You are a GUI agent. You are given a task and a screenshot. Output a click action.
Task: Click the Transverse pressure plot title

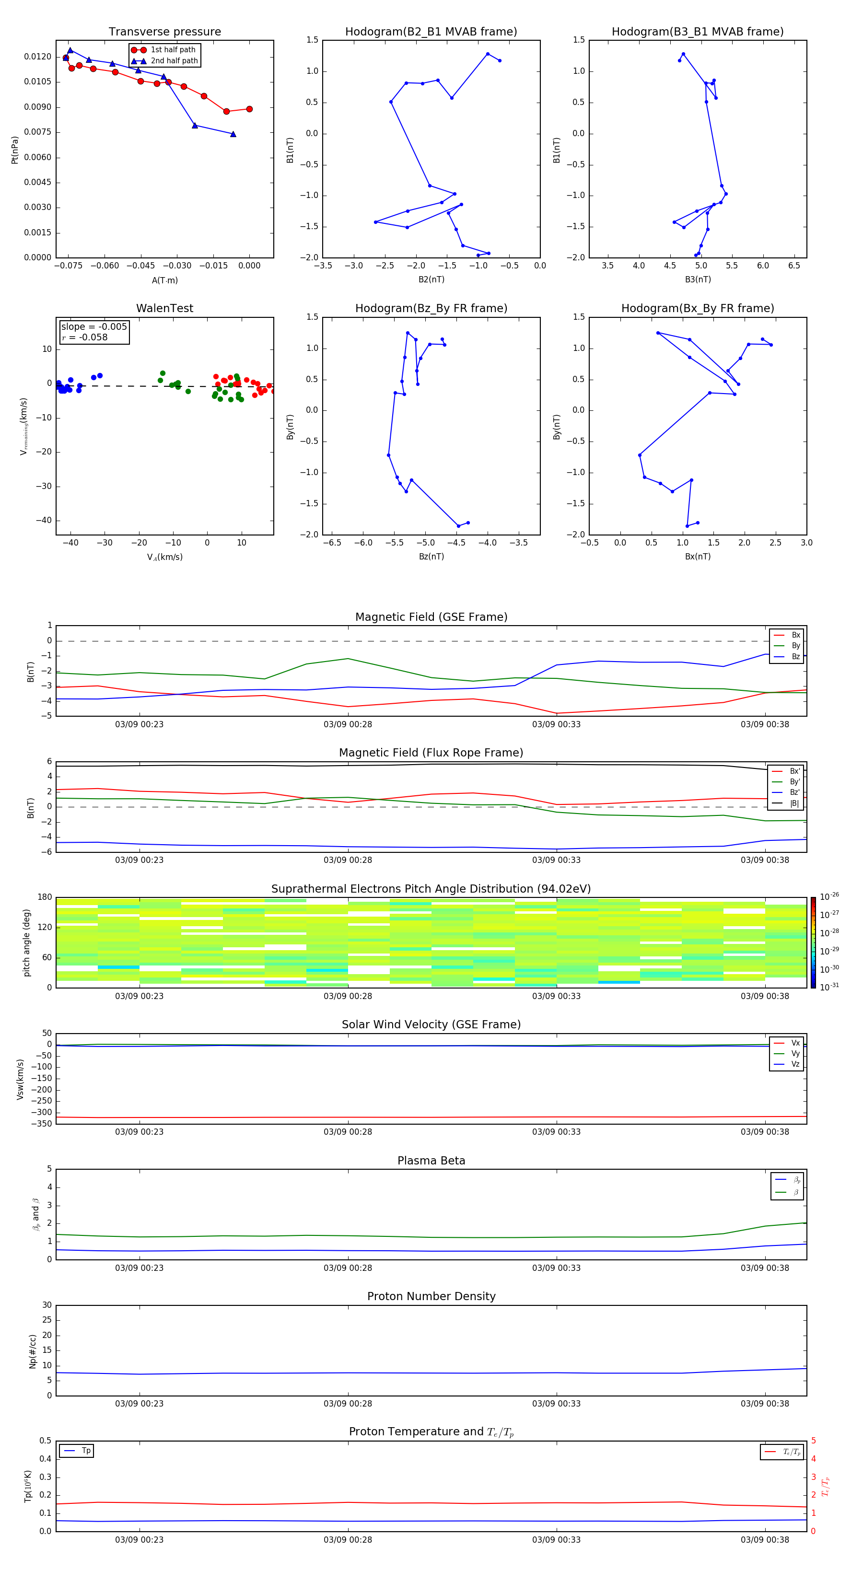164,32
